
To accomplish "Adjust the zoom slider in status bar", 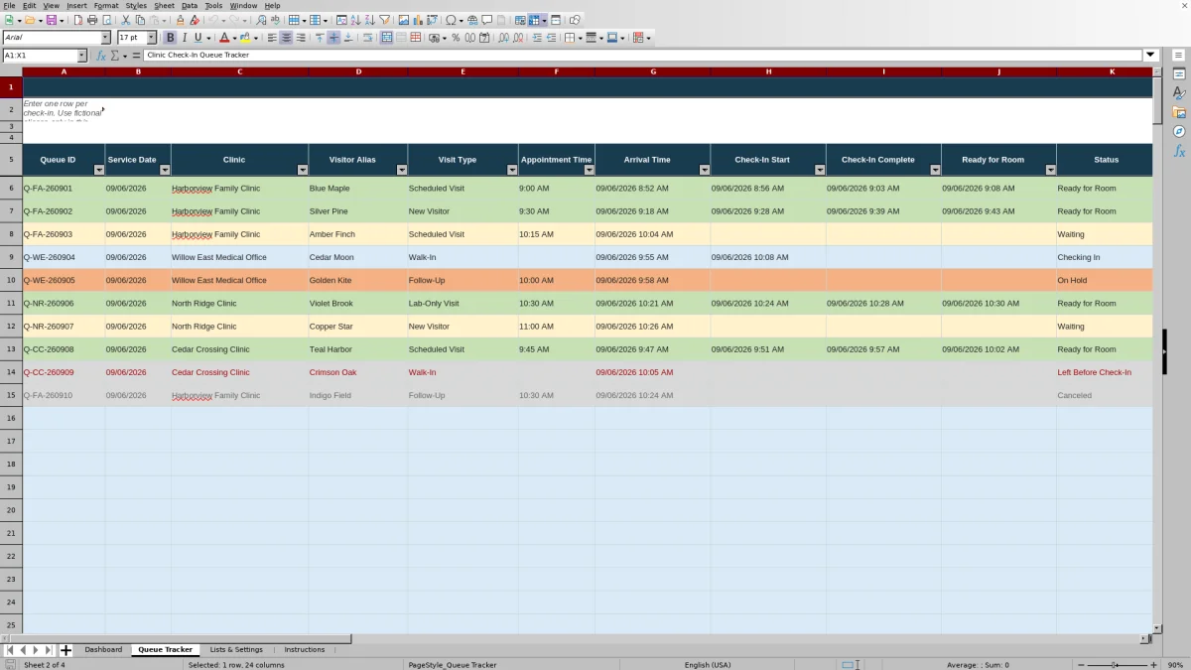I will 1114,665.
